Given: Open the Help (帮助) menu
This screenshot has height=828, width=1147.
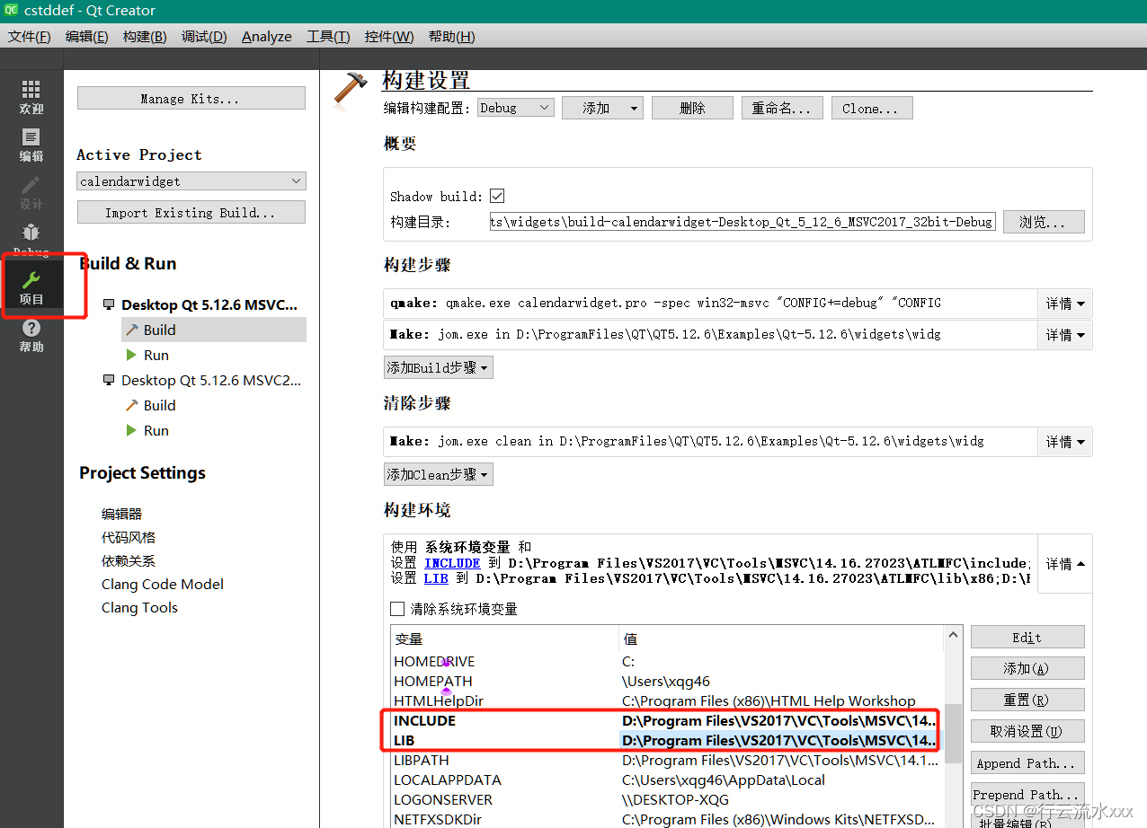Looking at the screenshot, I should point(451,36).
